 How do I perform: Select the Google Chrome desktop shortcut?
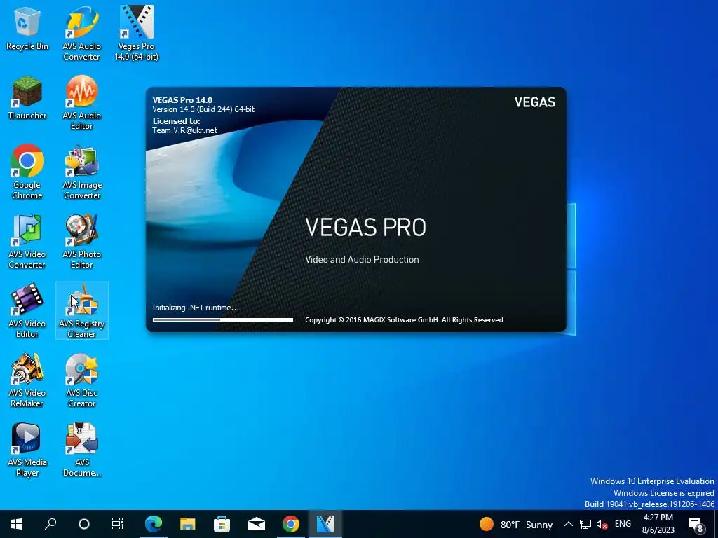click(x=27, y=172)
